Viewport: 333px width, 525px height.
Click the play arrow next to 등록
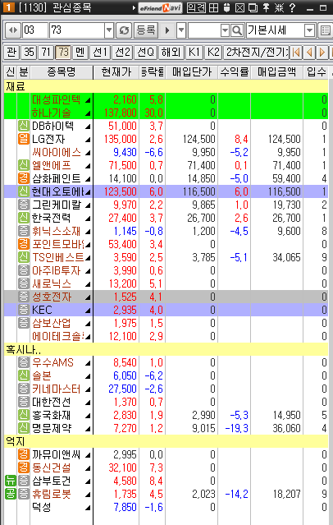(167, 30)
